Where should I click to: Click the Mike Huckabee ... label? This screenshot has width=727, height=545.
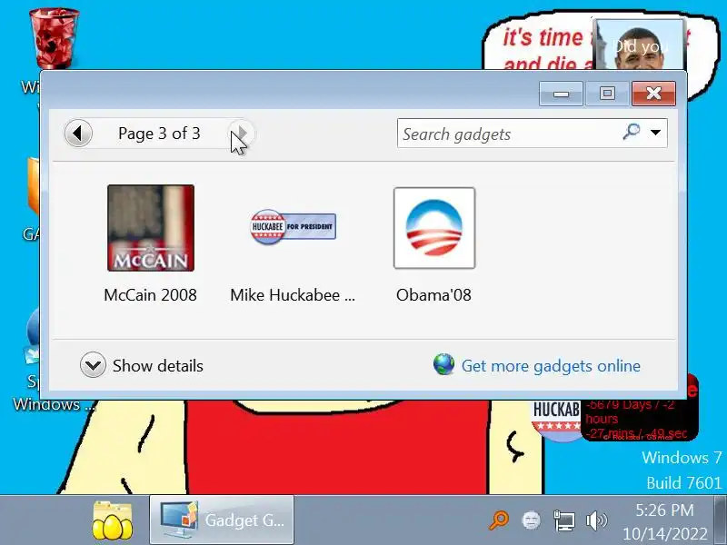click(293, 295)
